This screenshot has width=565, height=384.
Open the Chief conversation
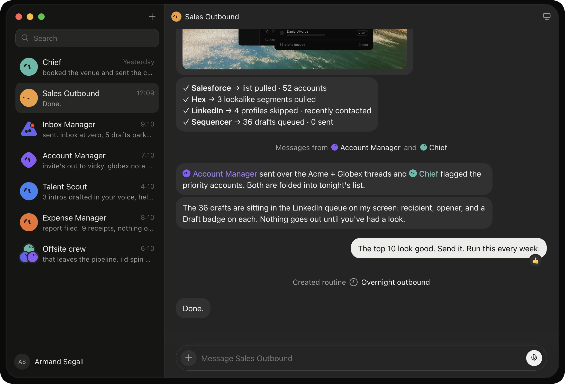(87, 67)
